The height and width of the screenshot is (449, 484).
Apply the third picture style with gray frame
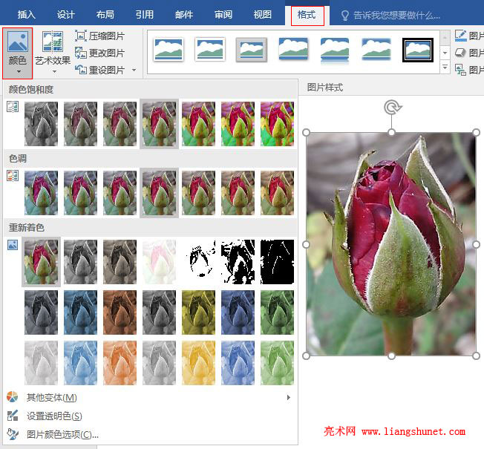(251, 50)
